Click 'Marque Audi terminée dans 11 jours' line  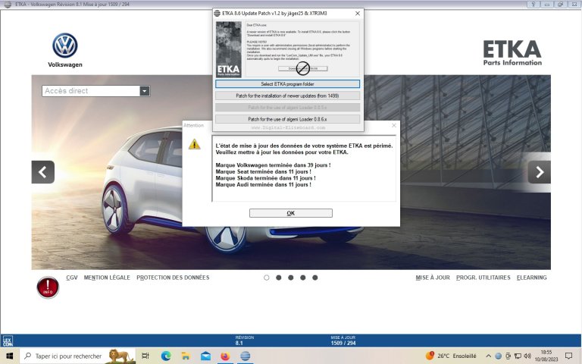(263, 184)
